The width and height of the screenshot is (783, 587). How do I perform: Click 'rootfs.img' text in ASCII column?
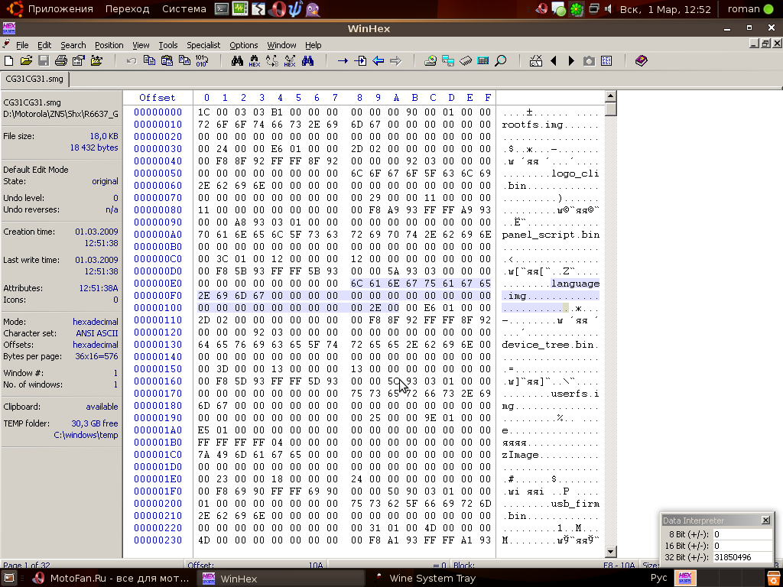[532, 125]
